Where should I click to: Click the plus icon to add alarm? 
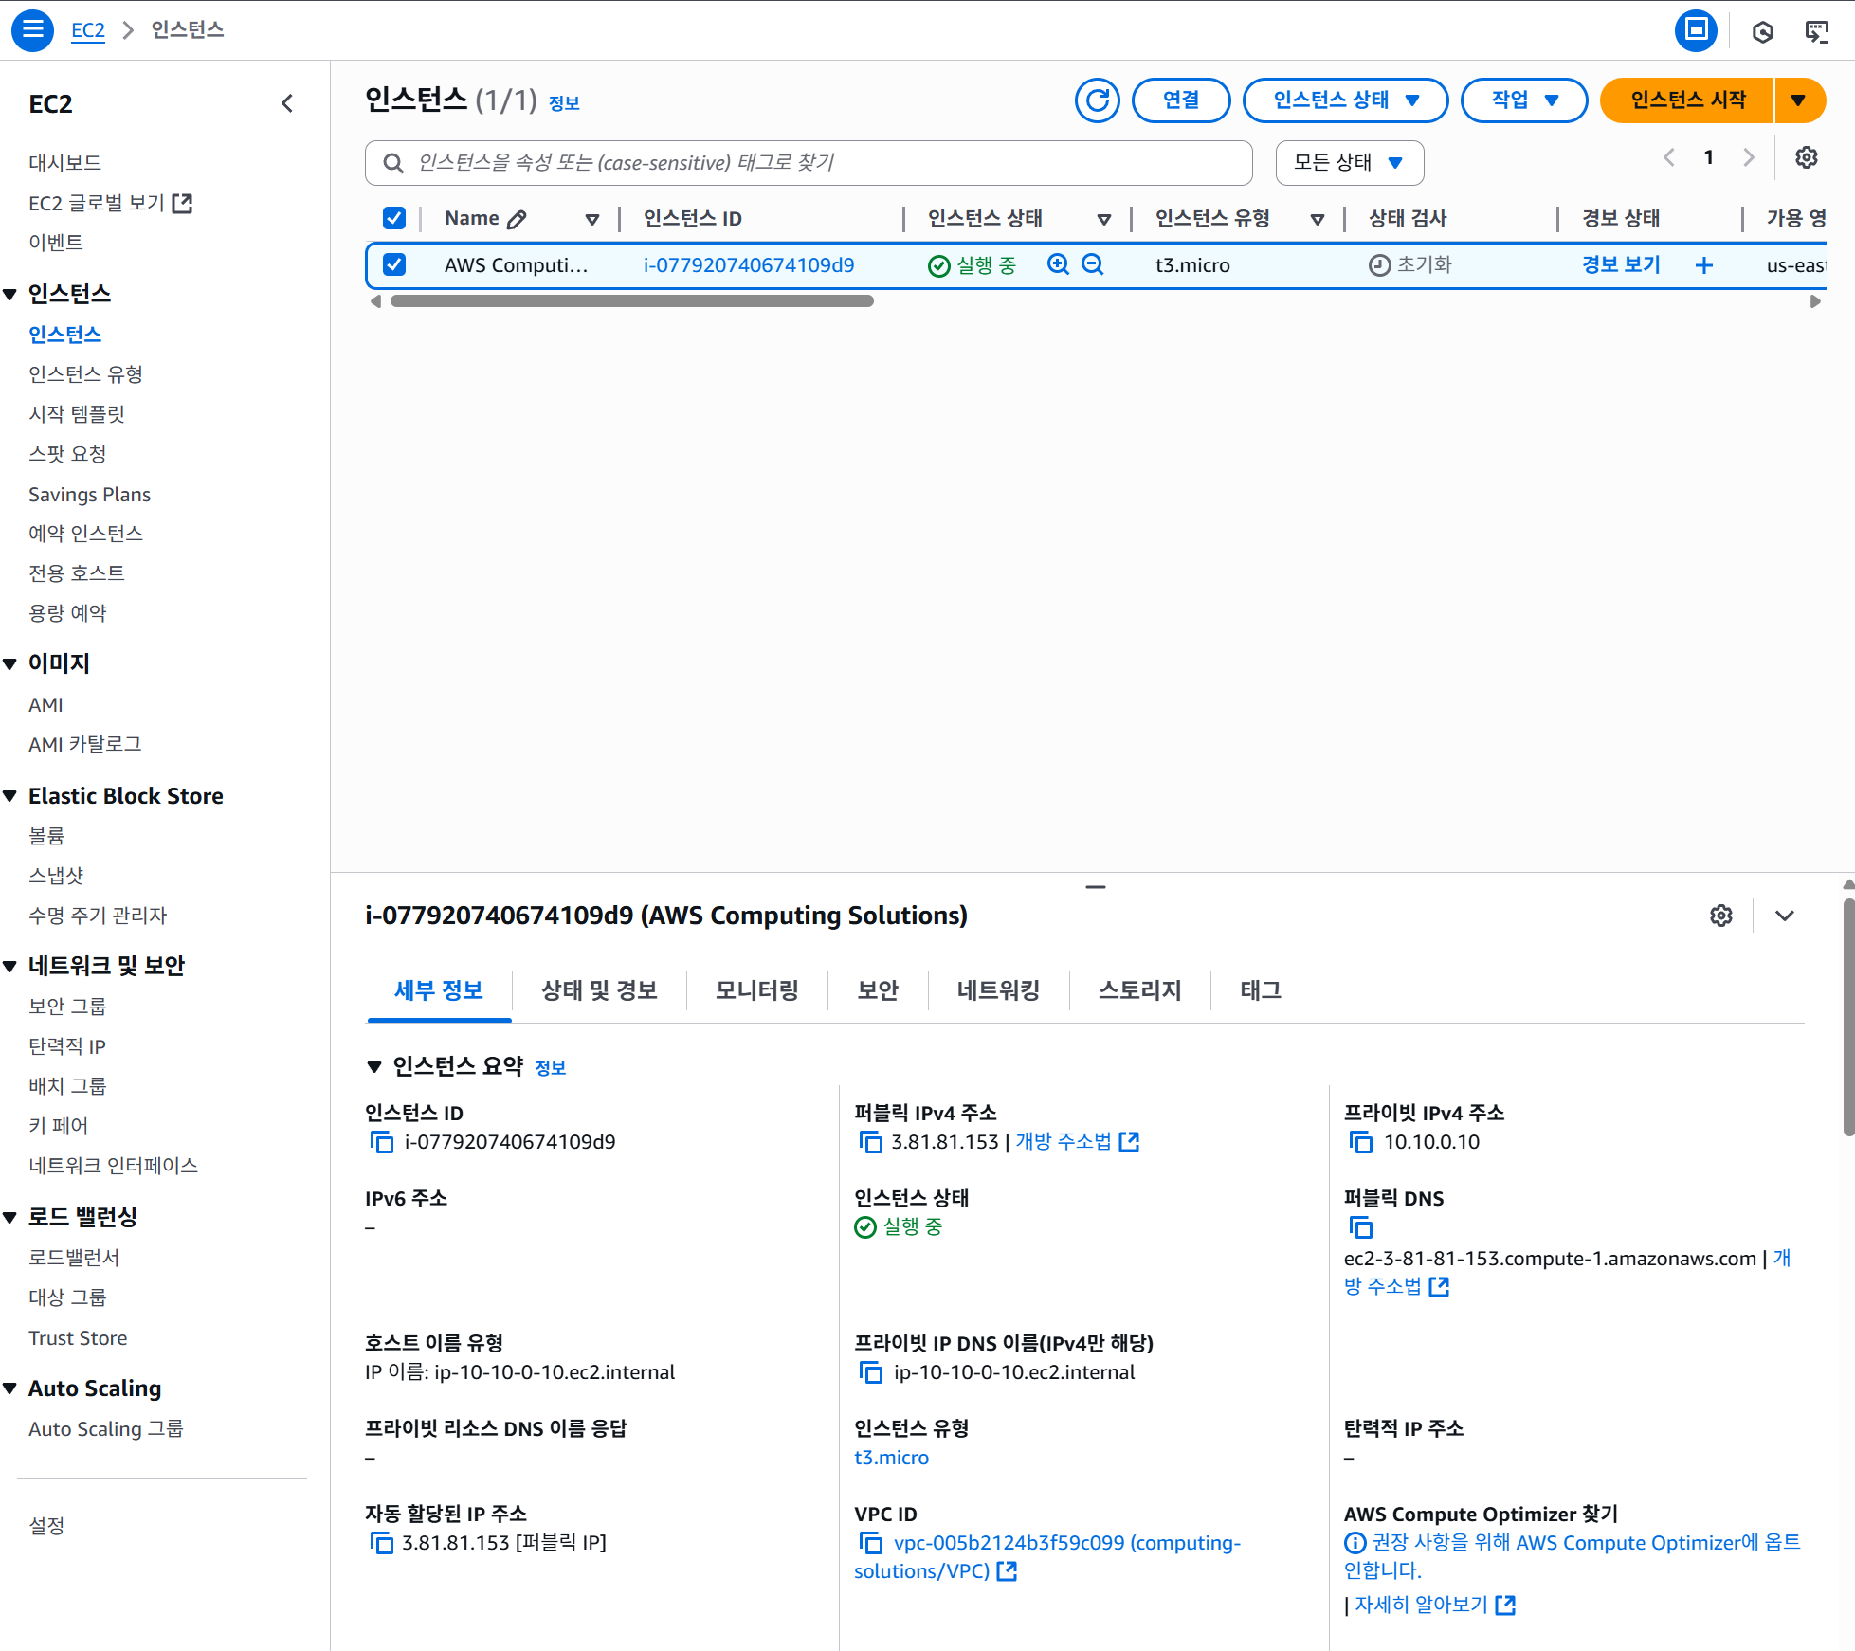tap(1703, 265)
